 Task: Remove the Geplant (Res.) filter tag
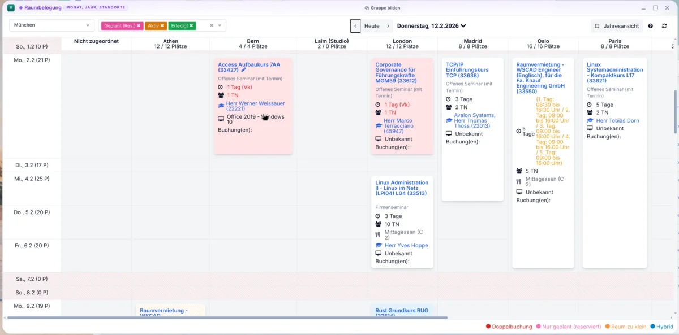(x=139, y=25)
